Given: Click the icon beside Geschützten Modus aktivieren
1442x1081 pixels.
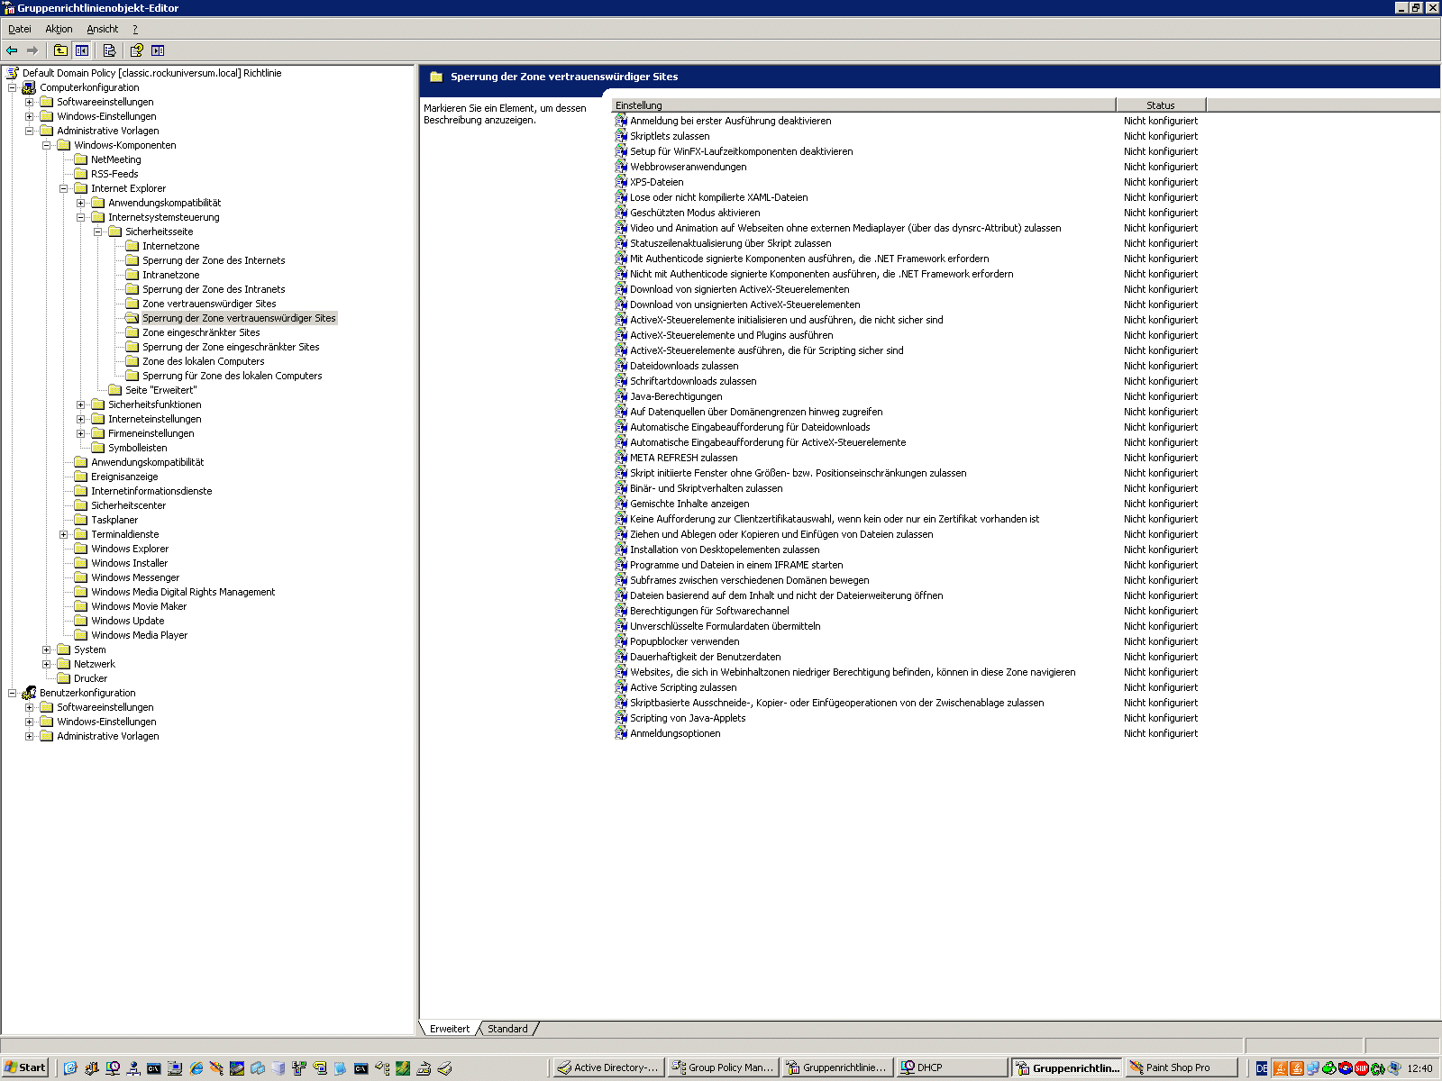Looking at the screenshot, I should coord(621,213).
